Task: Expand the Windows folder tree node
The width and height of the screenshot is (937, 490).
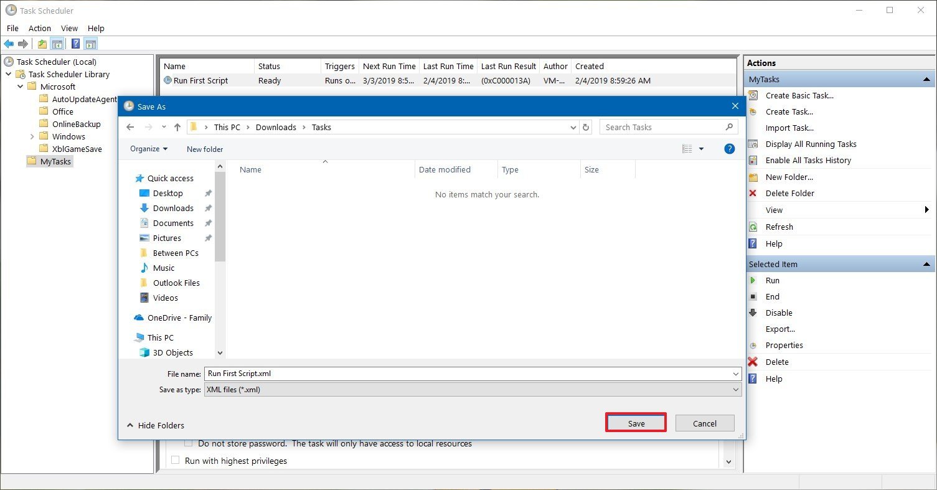Action: click(x=32, y=136)
